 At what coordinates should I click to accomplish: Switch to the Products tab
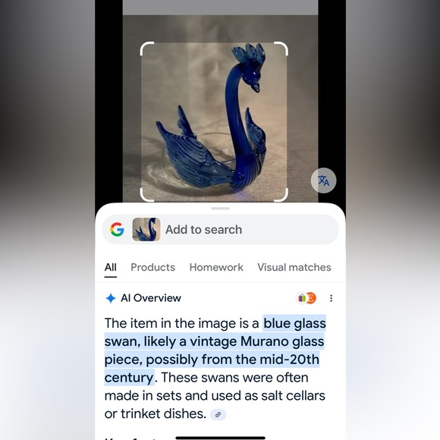pyautogui.click(x=153, y=268)
